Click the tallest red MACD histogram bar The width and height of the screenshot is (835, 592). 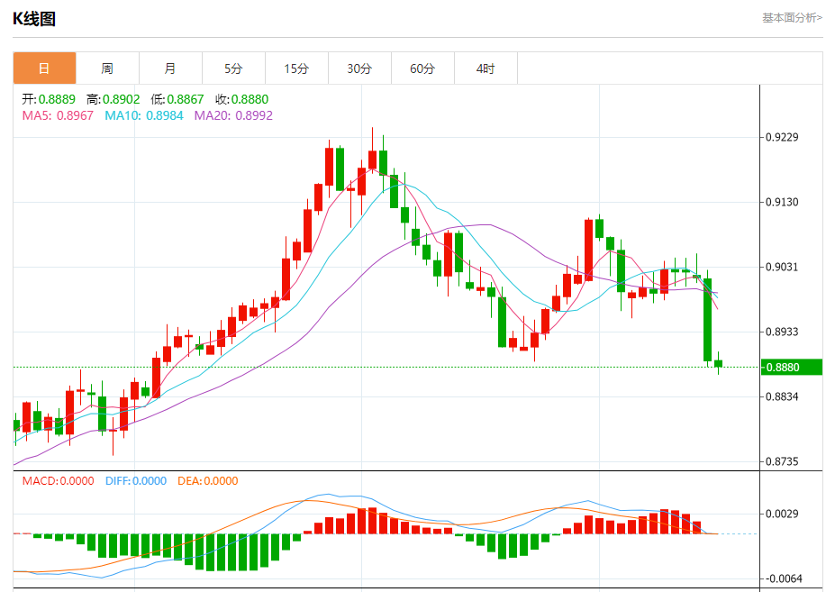(x=372, y=521)
